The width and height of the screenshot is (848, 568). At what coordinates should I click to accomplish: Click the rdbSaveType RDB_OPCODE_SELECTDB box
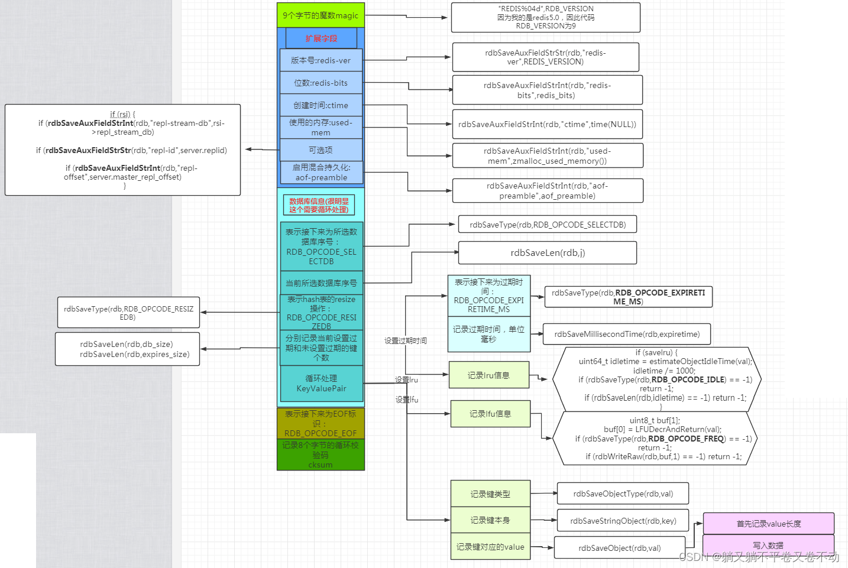[x=548, y=225]
